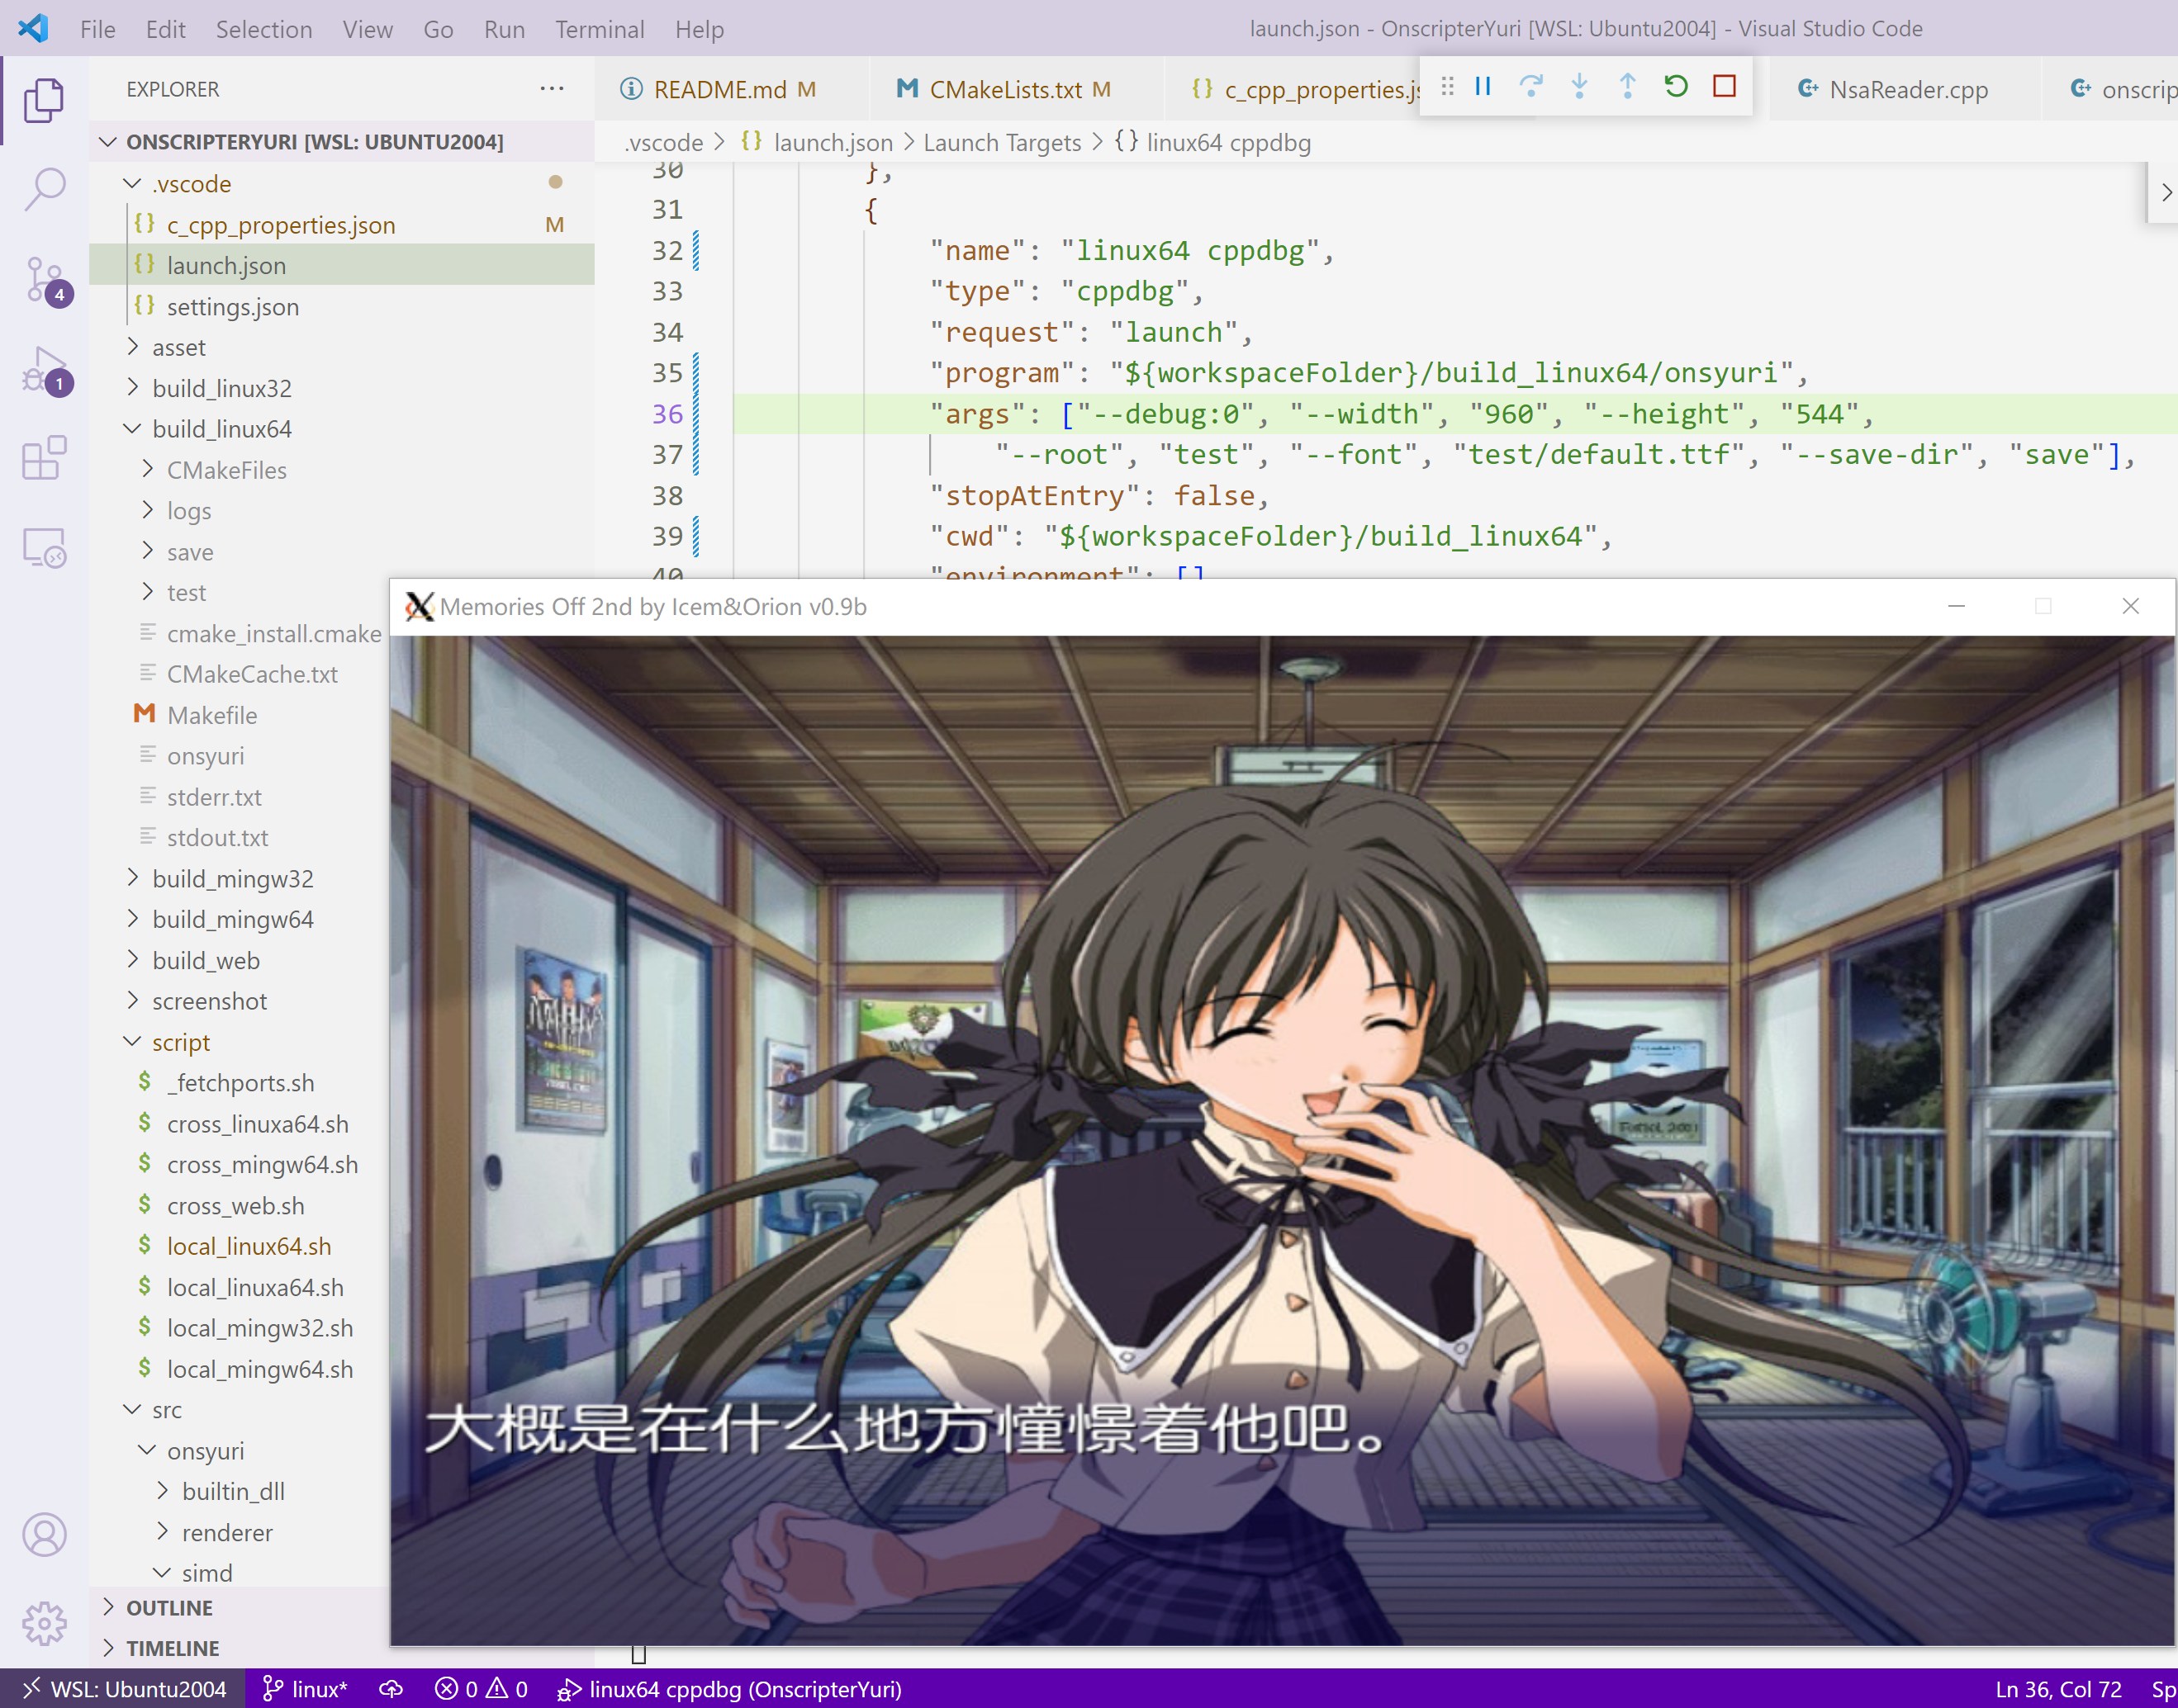Open local_linux64.sh in the explorer
This screenshot has height=1708, width=2178.
(x=248, y=1246)
